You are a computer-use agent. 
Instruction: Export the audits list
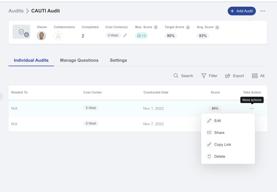click(234, 76)
